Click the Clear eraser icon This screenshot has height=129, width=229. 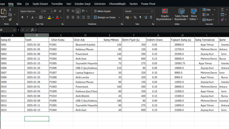(222, 19)
